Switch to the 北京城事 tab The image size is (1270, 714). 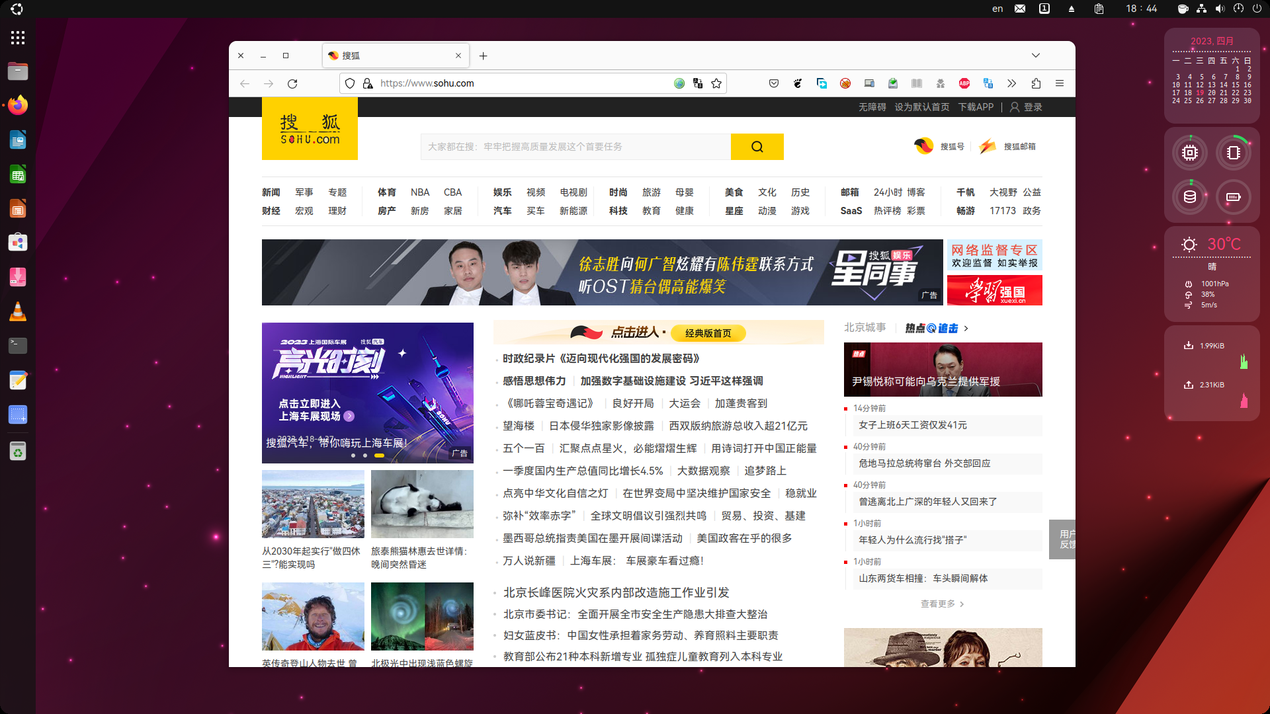865,328
